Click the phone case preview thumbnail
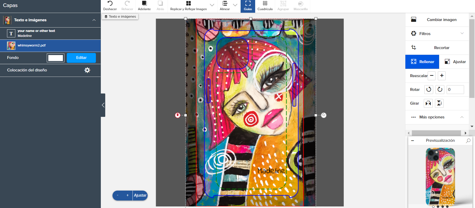 (440, 177)
